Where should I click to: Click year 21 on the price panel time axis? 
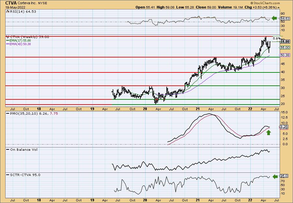pos(198,109)
